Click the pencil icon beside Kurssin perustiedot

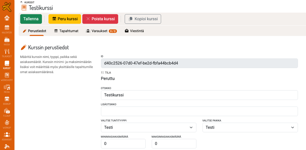tap(23, 47)
